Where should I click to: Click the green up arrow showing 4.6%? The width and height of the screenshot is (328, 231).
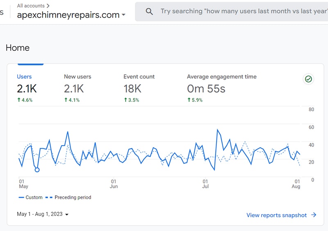(19, 100)
